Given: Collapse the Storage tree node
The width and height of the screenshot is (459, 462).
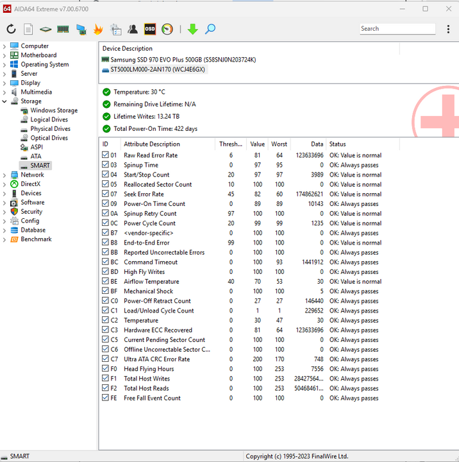Looking at the screenshot, I should click(x=5, y=101).
